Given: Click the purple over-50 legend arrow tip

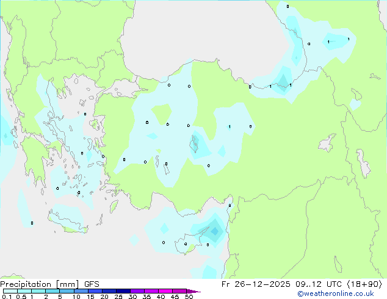Looking at the screenshot, I should [x=193, y=291].
